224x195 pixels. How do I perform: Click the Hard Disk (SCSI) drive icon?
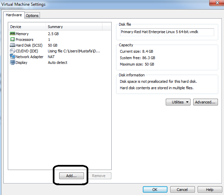pos(13,45)
